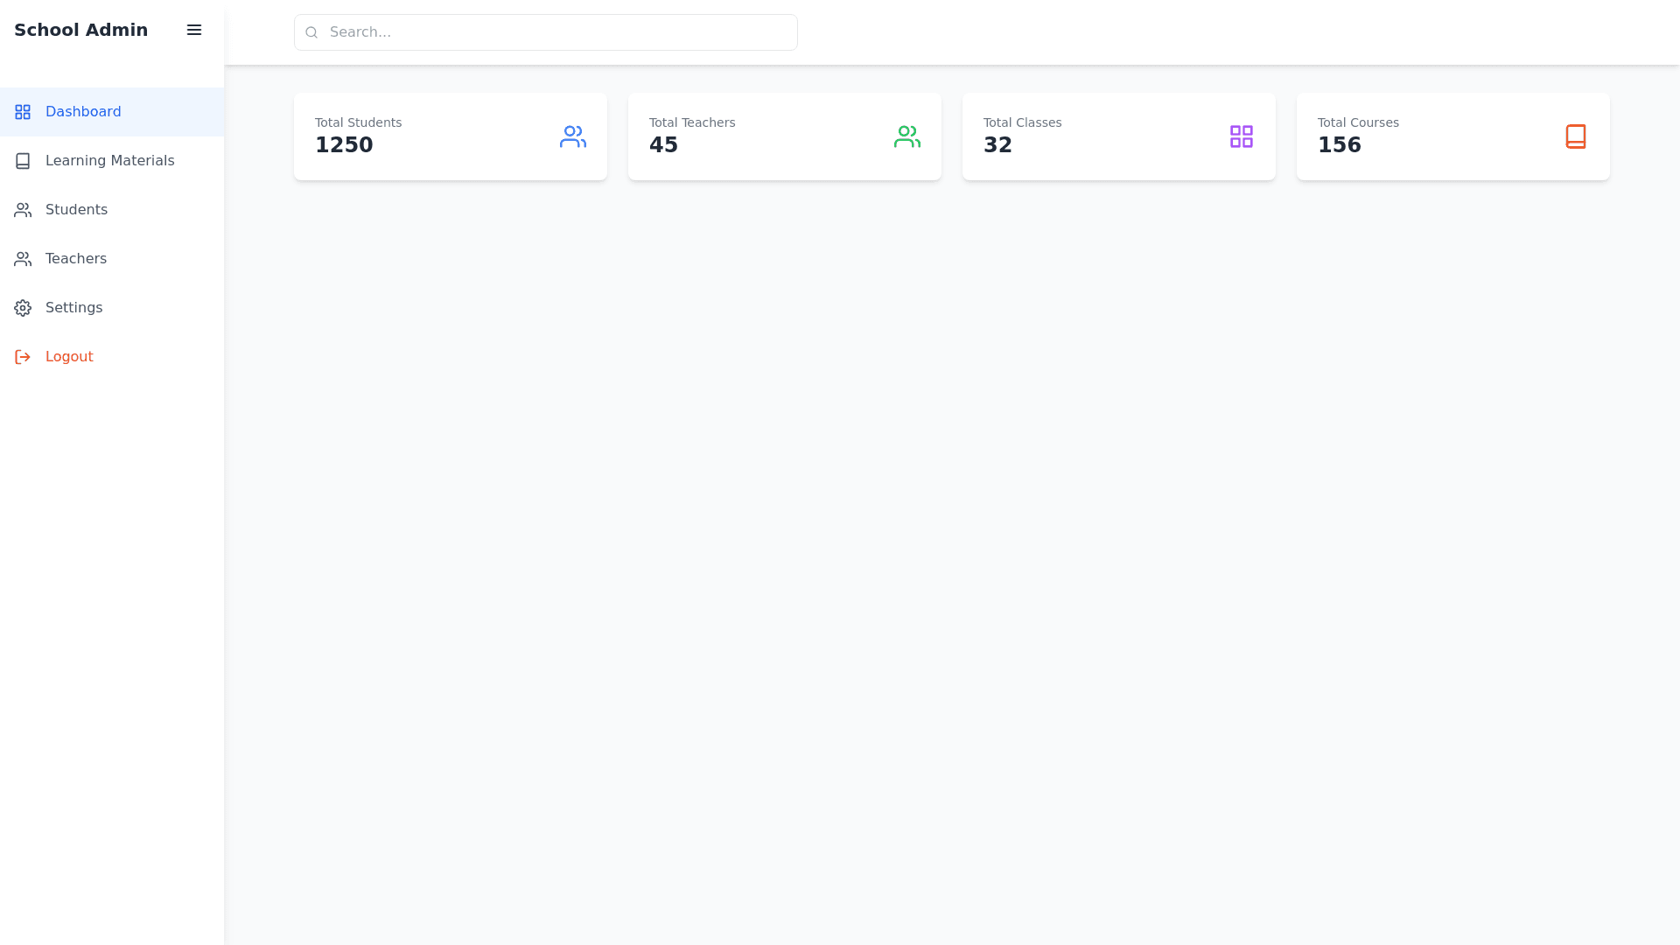
Task: Click the Teachers people icon in sidebar
Action: (22, 258)
